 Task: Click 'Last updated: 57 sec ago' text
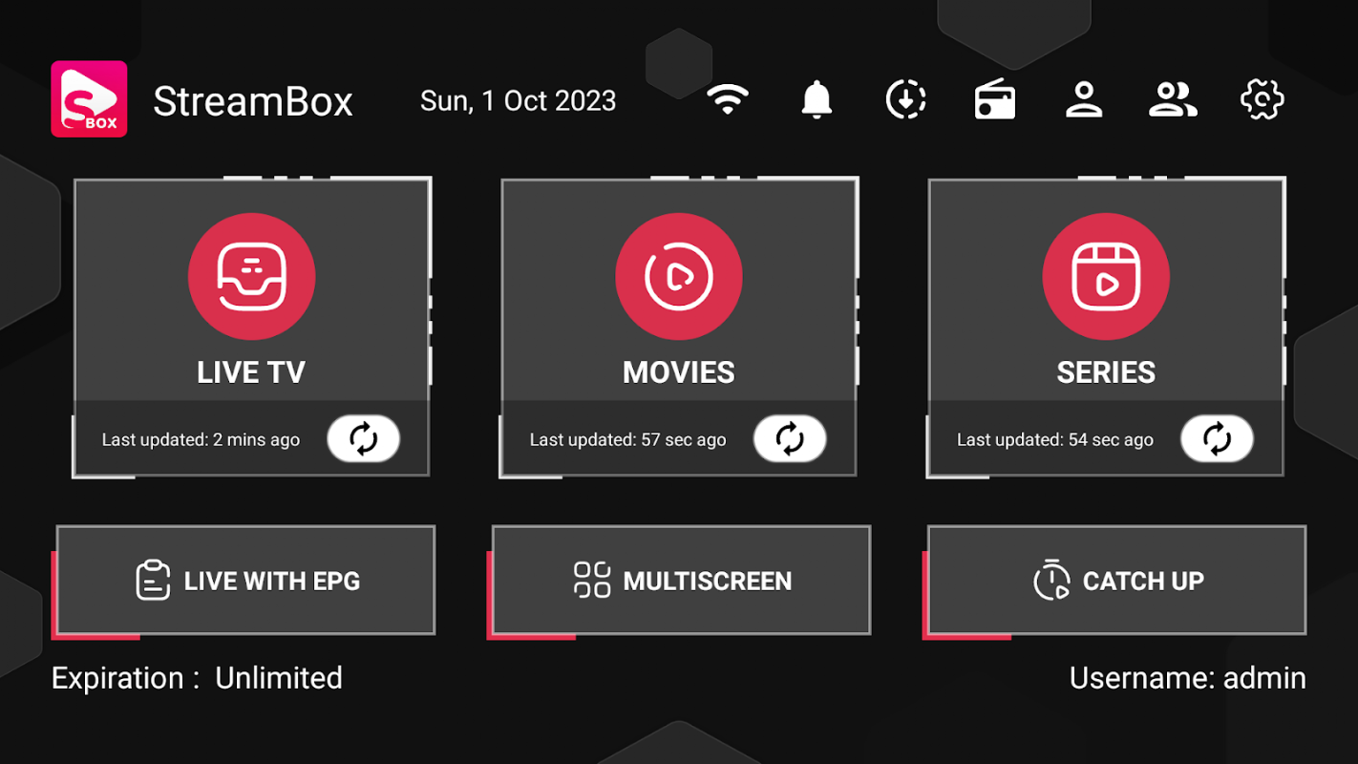[x=628, y=440]
